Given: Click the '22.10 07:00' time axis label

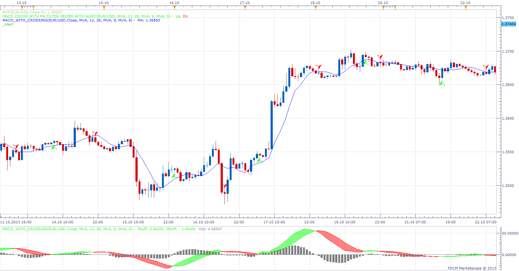Looking at the screenshot, I should [x=486, y=222].
